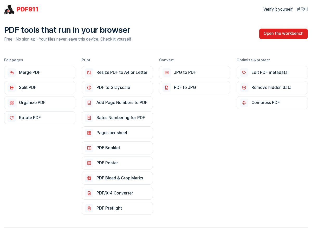The height and width of the screenshot is (234, 312).
Task: Switch language to 한국어
Action: (x=302, y=9)
